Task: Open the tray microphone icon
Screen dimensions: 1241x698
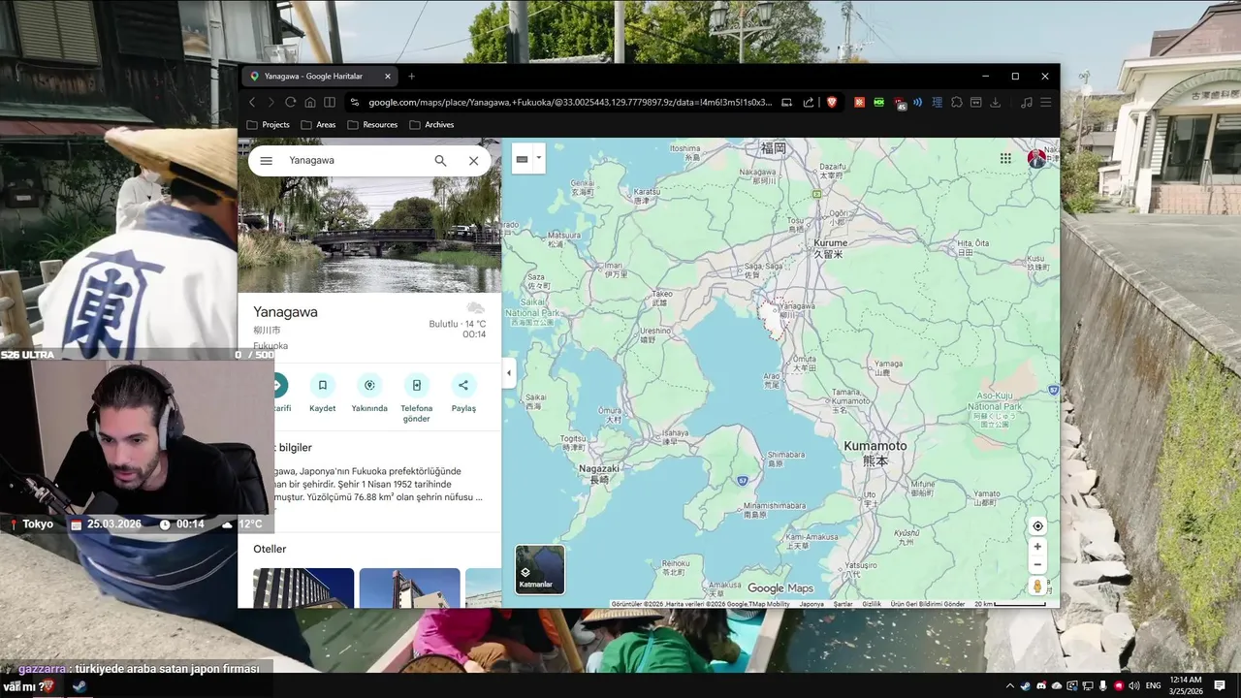Action: click(x=1103, y=685)
